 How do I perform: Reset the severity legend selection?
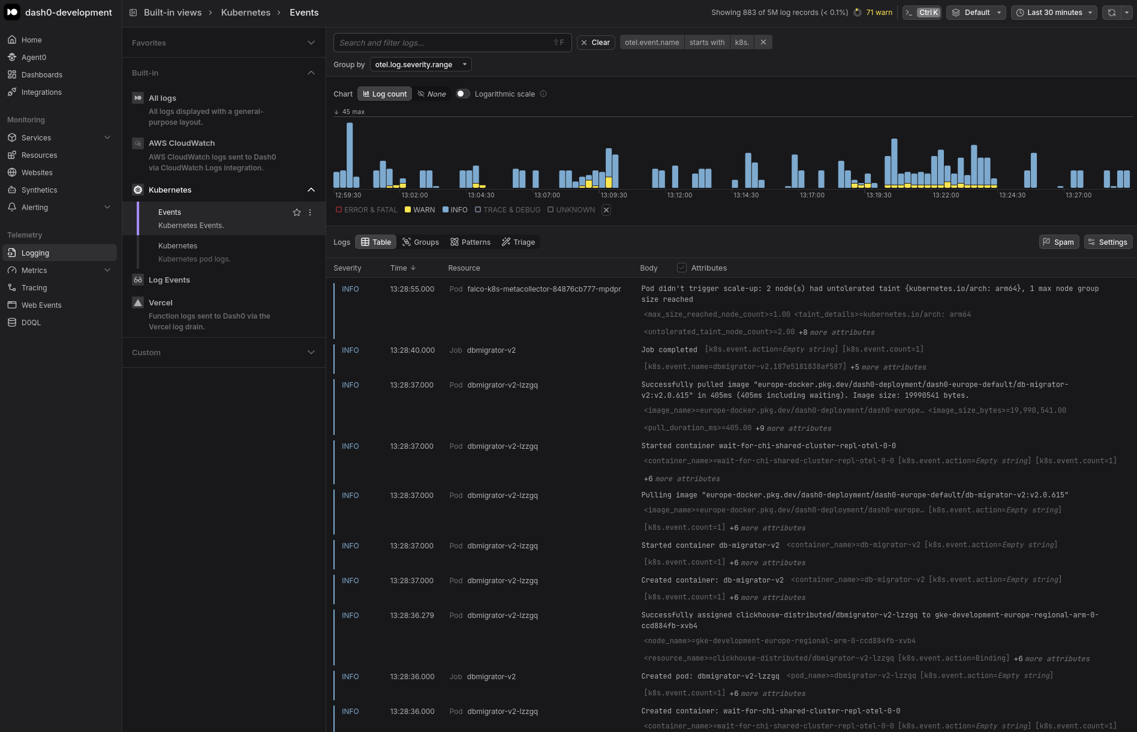tap(606, 210)
